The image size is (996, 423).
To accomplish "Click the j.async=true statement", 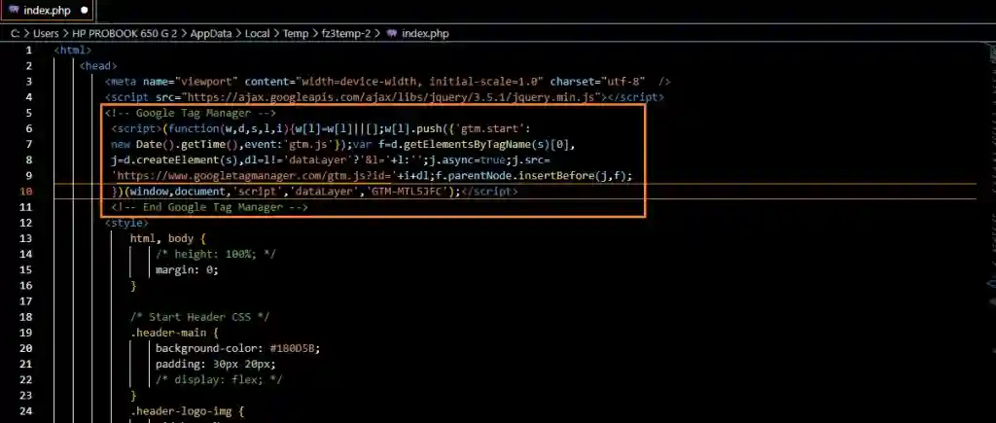I will [x=466, y=160].
